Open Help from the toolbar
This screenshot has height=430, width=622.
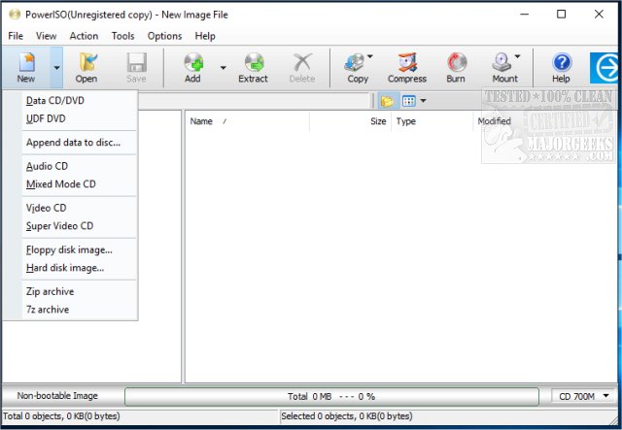tap(562, 67)
